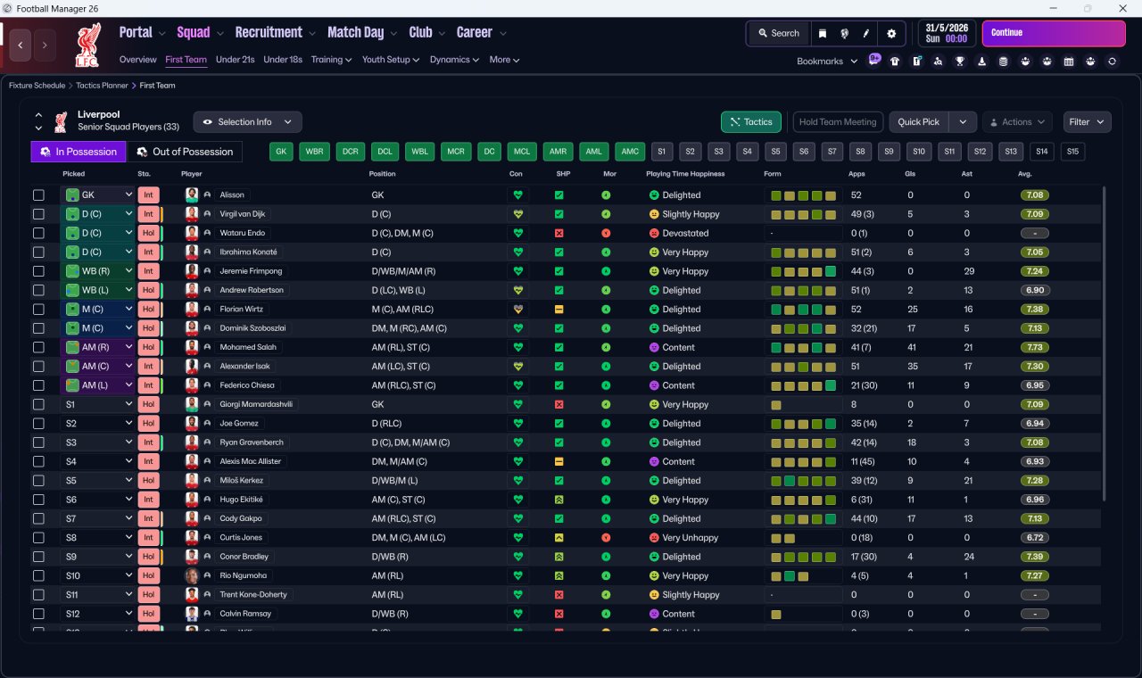This screenshot has height=678, width=1142.
Task: Click Florian Wirtz's yellow match sharpness icon
Action: click(x=559, y=310)
